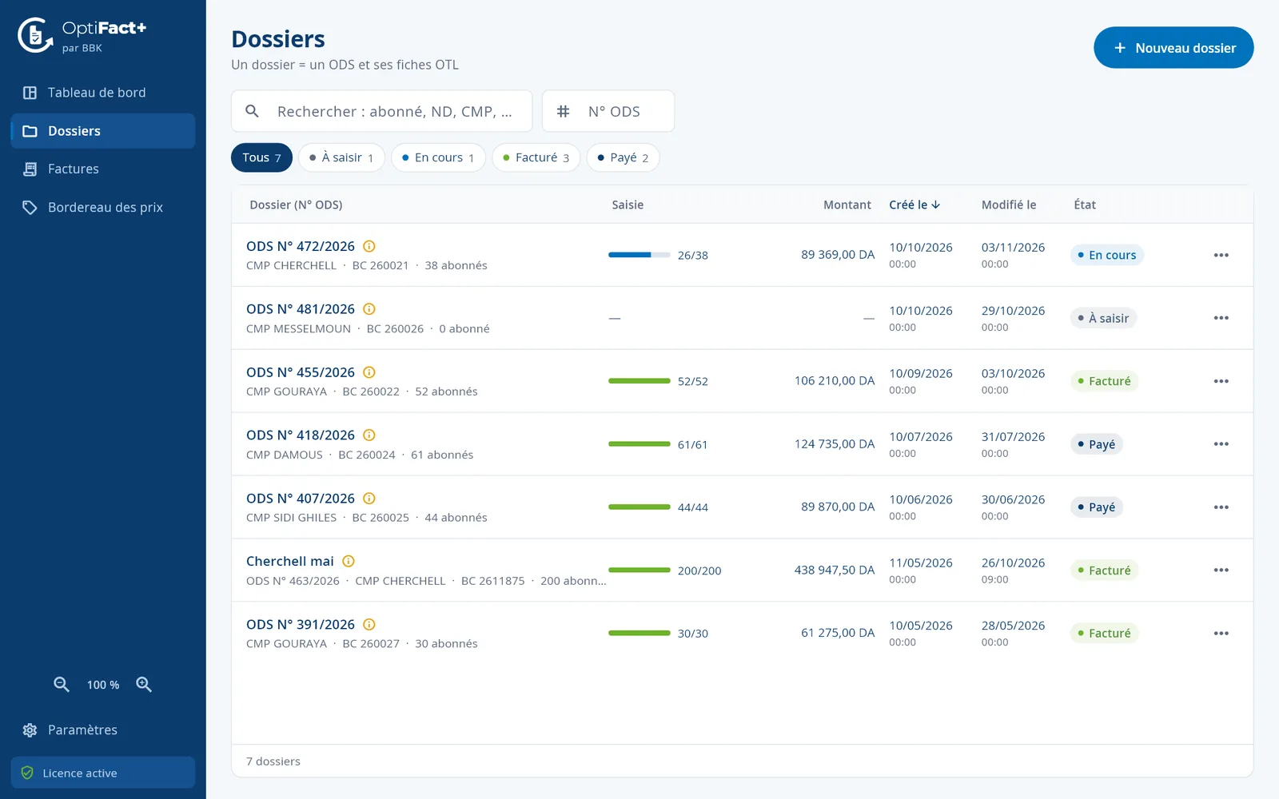1279x799 pixels.
Task: Open more options for ODS N° 481/2026 row
Action: [x=1221, y=318]
